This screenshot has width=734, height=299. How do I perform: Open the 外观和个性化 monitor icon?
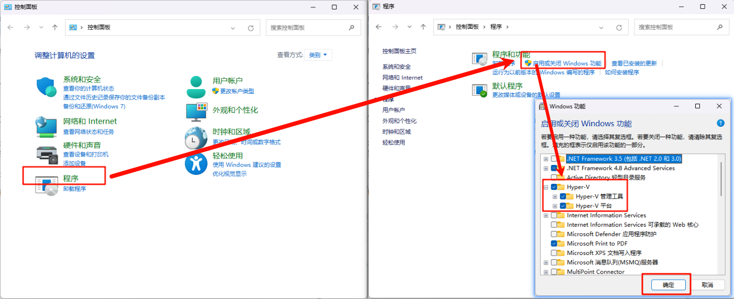pos(196,112)
